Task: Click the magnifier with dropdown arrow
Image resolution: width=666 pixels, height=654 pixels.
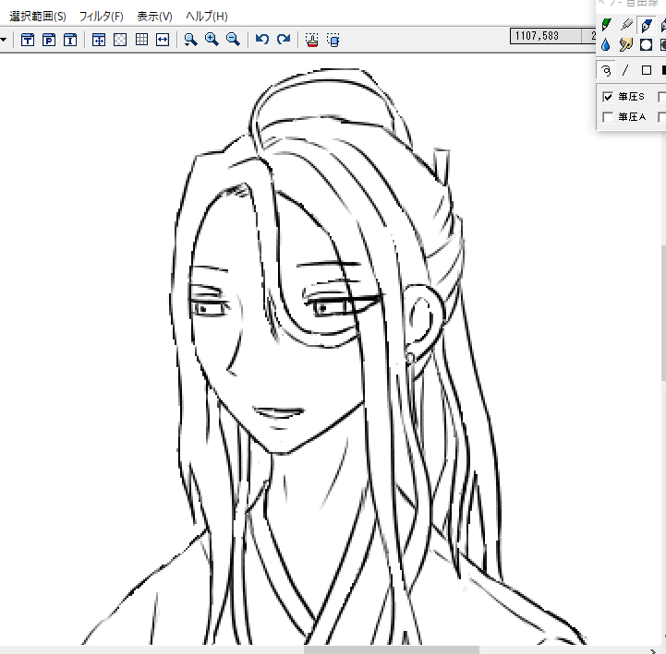Action: point(190,40)
